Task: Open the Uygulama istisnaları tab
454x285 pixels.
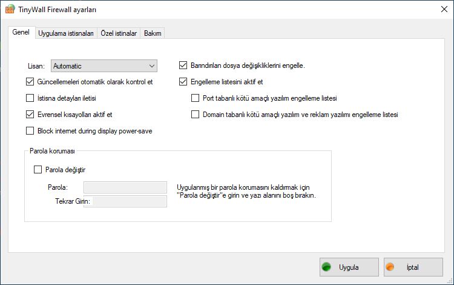Action: 66,33
